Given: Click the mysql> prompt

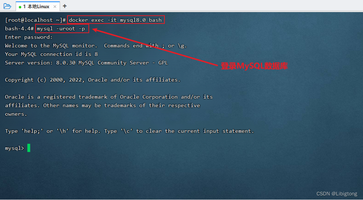Looking at the screenshot, I should [x=14, y=148].
